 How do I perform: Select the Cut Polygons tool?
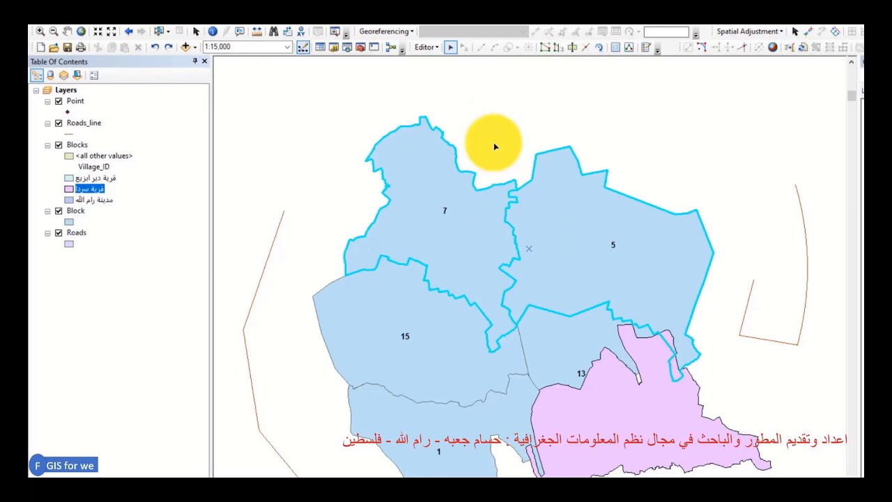[572, 47]
